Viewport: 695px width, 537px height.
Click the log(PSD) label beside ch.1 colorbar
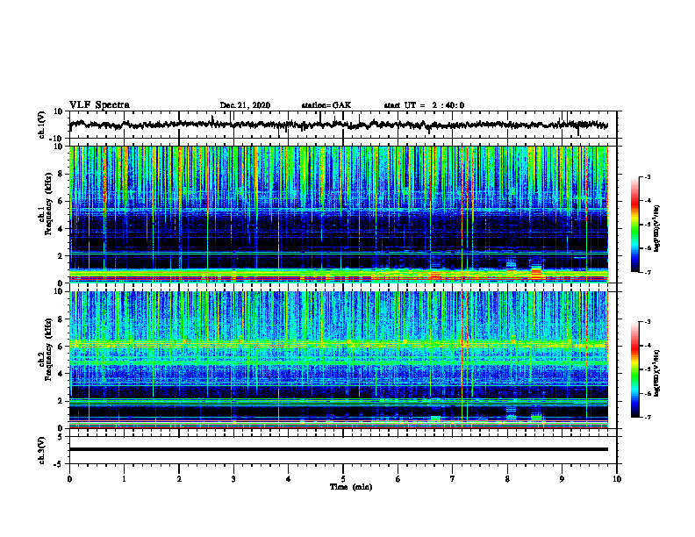tap(657, 228)
